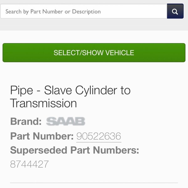This screenshot has width=188, height=188.
Task: Open the 90522636 part number link
Action: (x=99, y=136)
